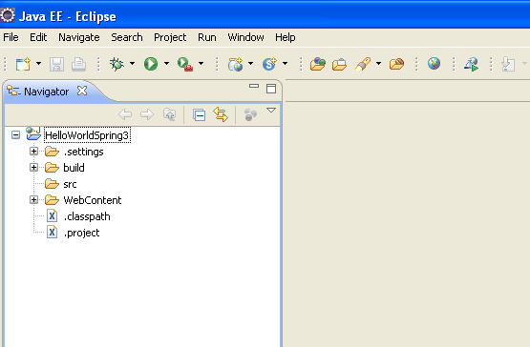Select the src folder
Image resolution: width=530 pixels, height=347 pixels.
(70, 184)
